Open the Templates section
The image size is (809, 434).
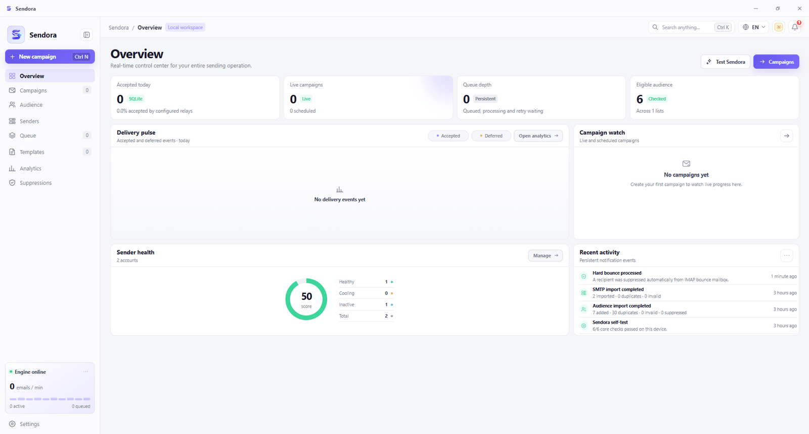coord(50,152)
